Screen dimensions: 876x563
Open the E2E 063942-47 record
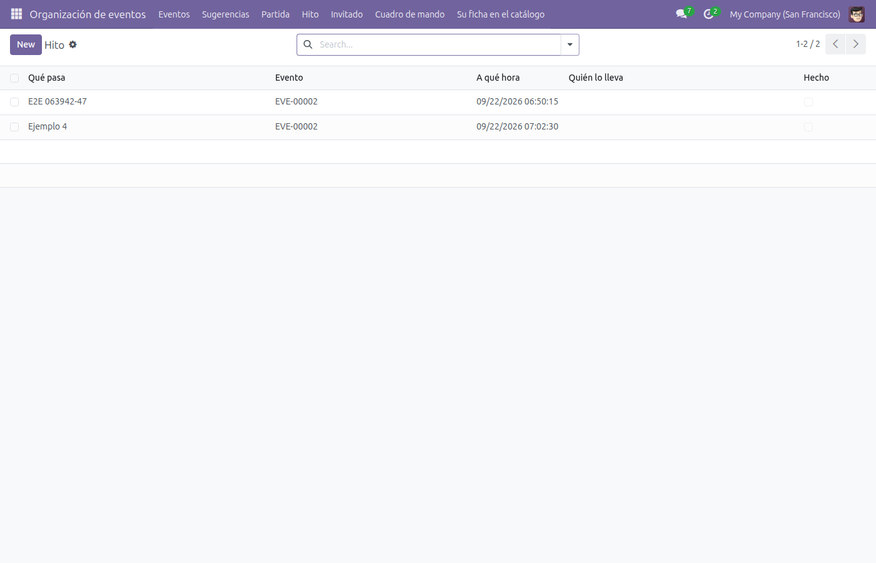pyautogui.click(x=58, y=101)
